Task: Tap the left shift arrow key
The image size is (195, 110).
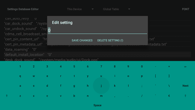Action: (x=7, y=96)
